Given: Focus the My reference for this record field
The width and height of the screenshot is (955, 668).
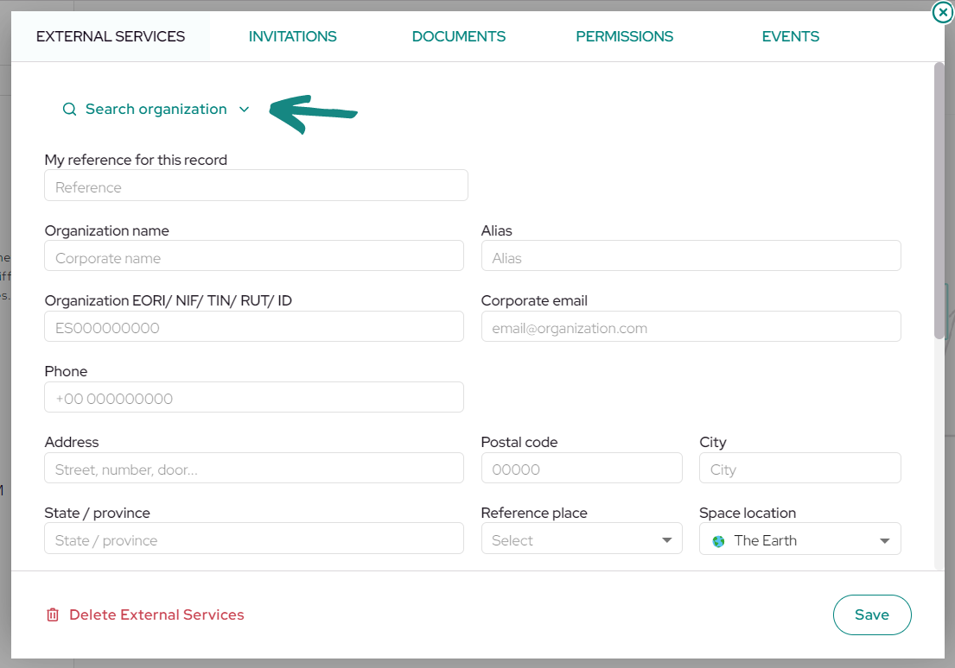Looking at the screenshot, I should click(x=256, y=186).
